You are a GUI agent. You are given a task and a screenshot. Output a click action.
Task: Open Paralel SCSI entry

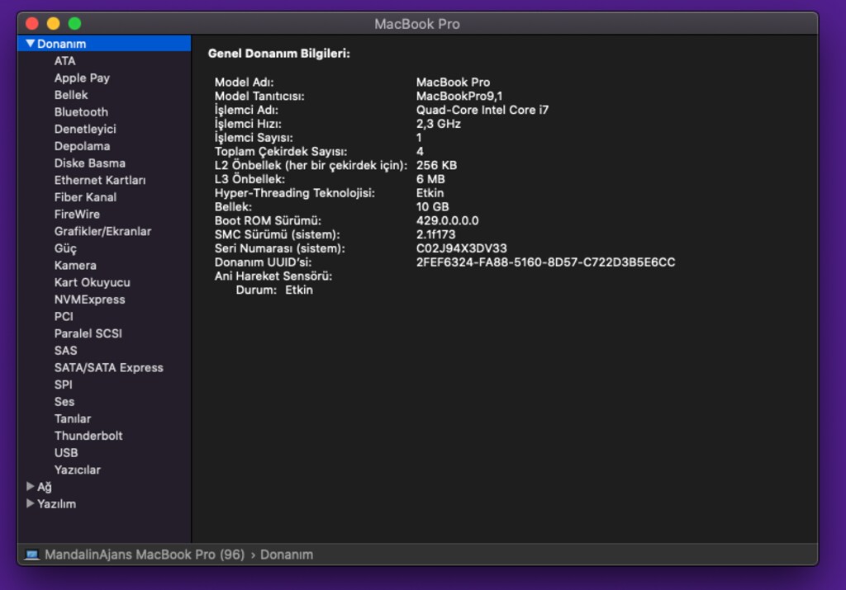(x=88, y=333)
